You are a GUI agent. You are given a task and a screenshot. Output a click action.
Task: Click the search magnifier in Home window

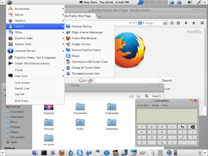coord(147,96)
